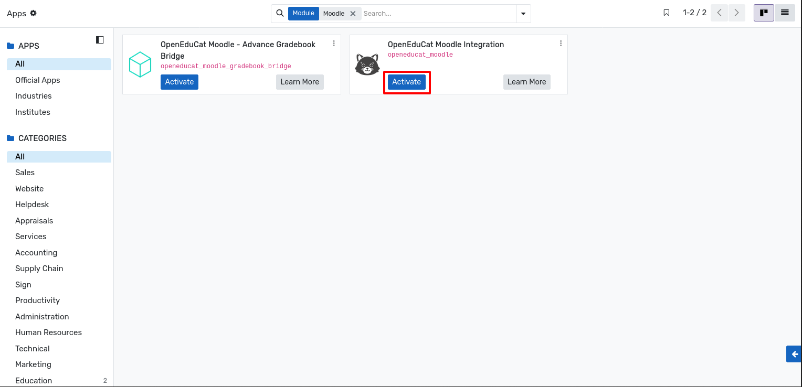Filter by Services category

tap(59, 236)
